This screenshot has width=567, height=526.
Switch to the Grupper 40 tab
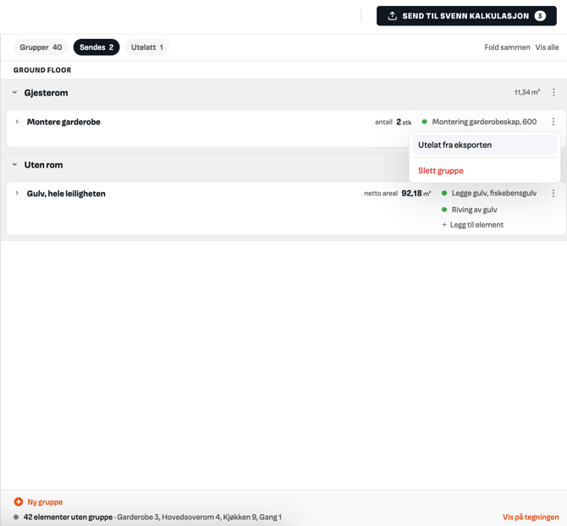41,47
